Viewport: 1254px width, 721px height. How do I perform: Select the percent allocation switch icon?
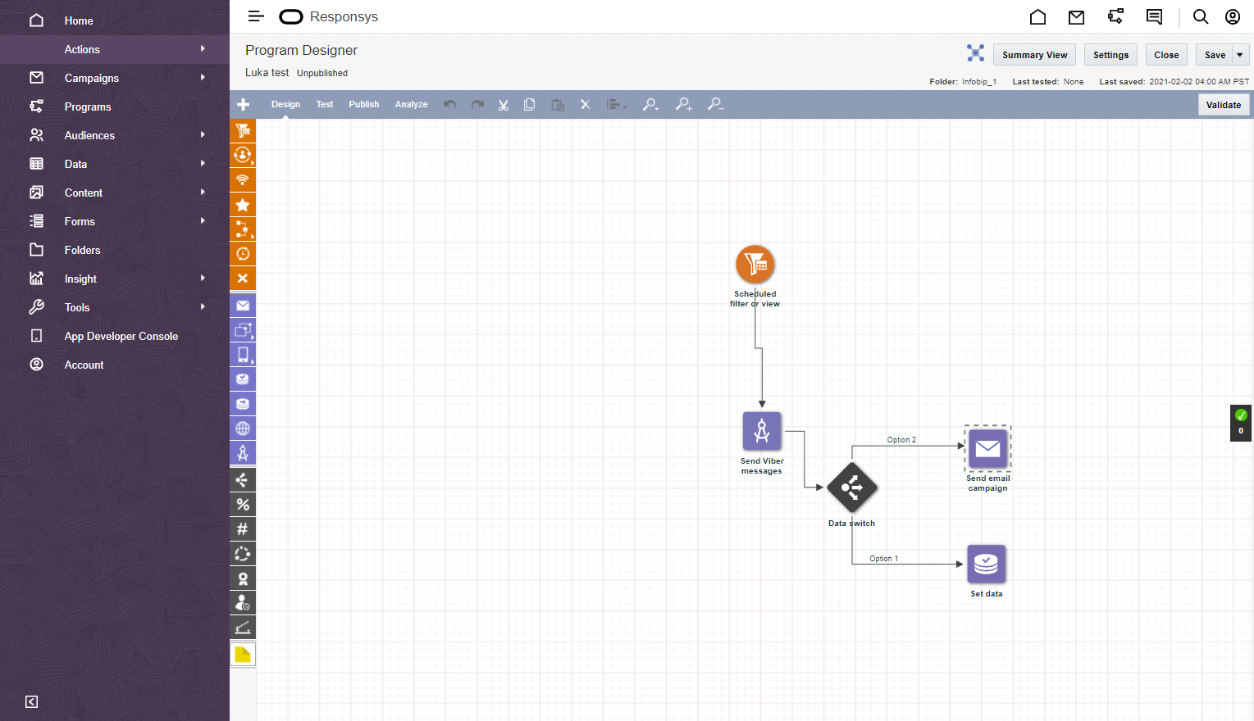point(243,505)
